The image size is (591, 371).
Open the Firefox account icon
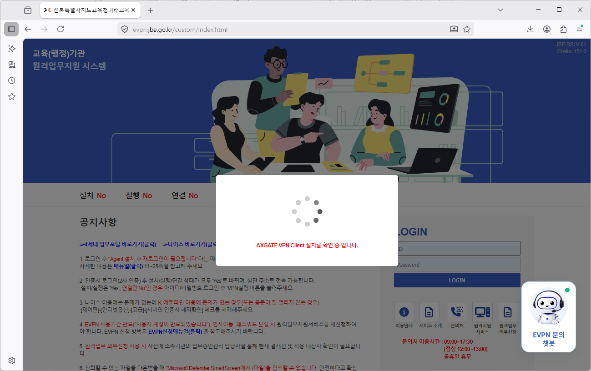coord(546,29)
